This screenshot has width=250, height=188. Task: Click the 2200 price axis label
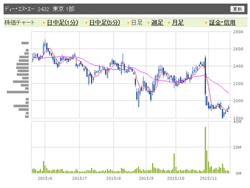pyautogui.click(x=238, y=84)
